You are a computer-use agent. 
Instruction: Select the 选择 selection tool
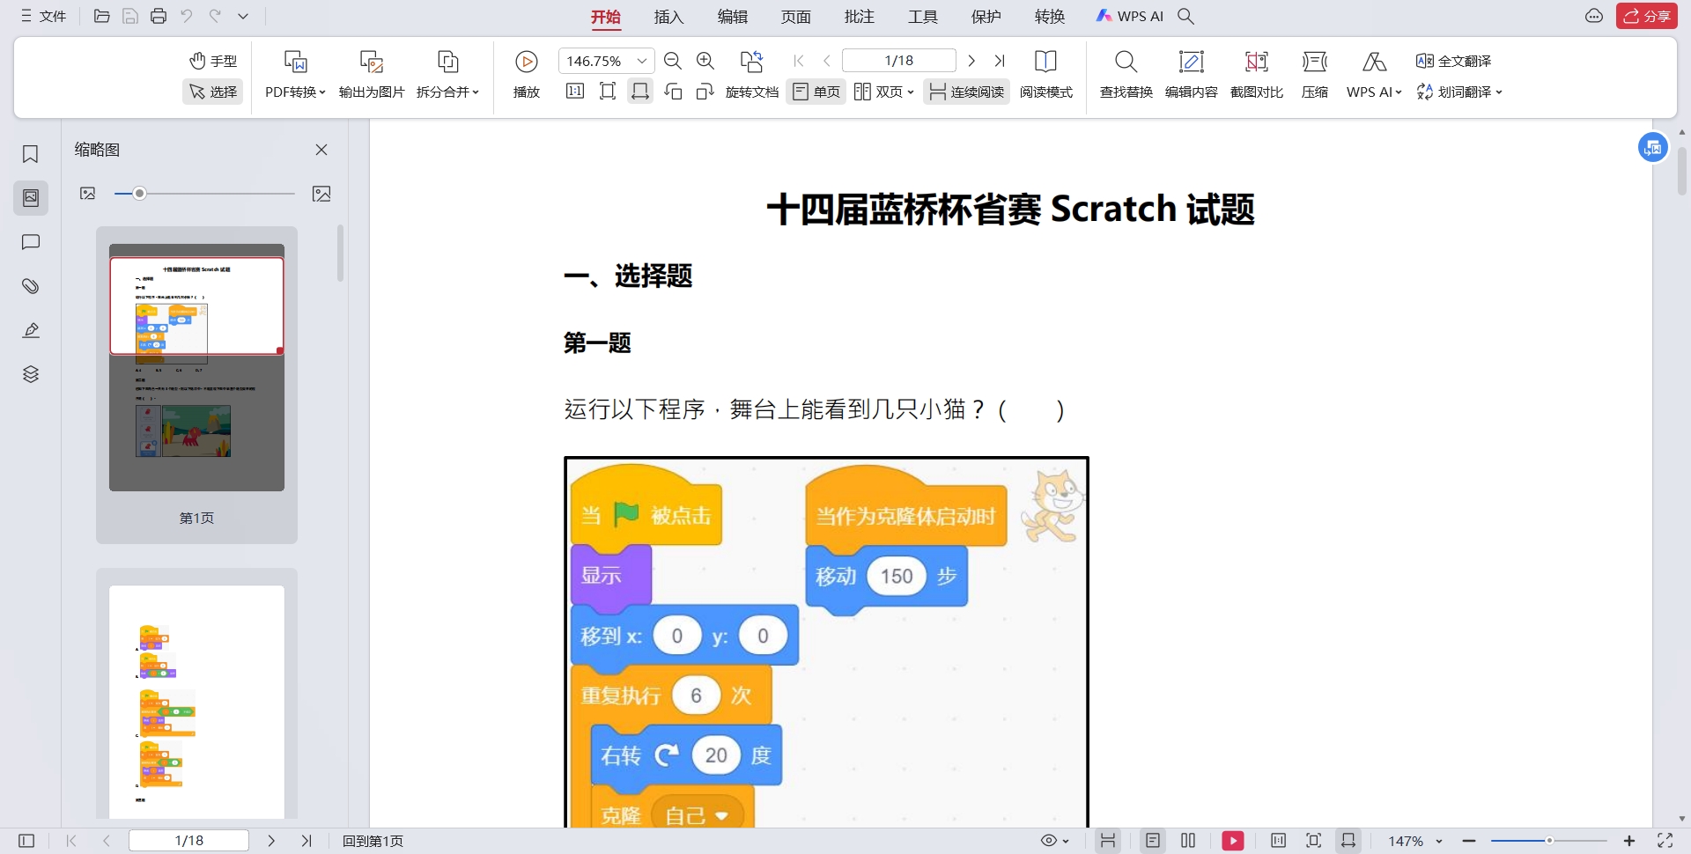point(213,92)
